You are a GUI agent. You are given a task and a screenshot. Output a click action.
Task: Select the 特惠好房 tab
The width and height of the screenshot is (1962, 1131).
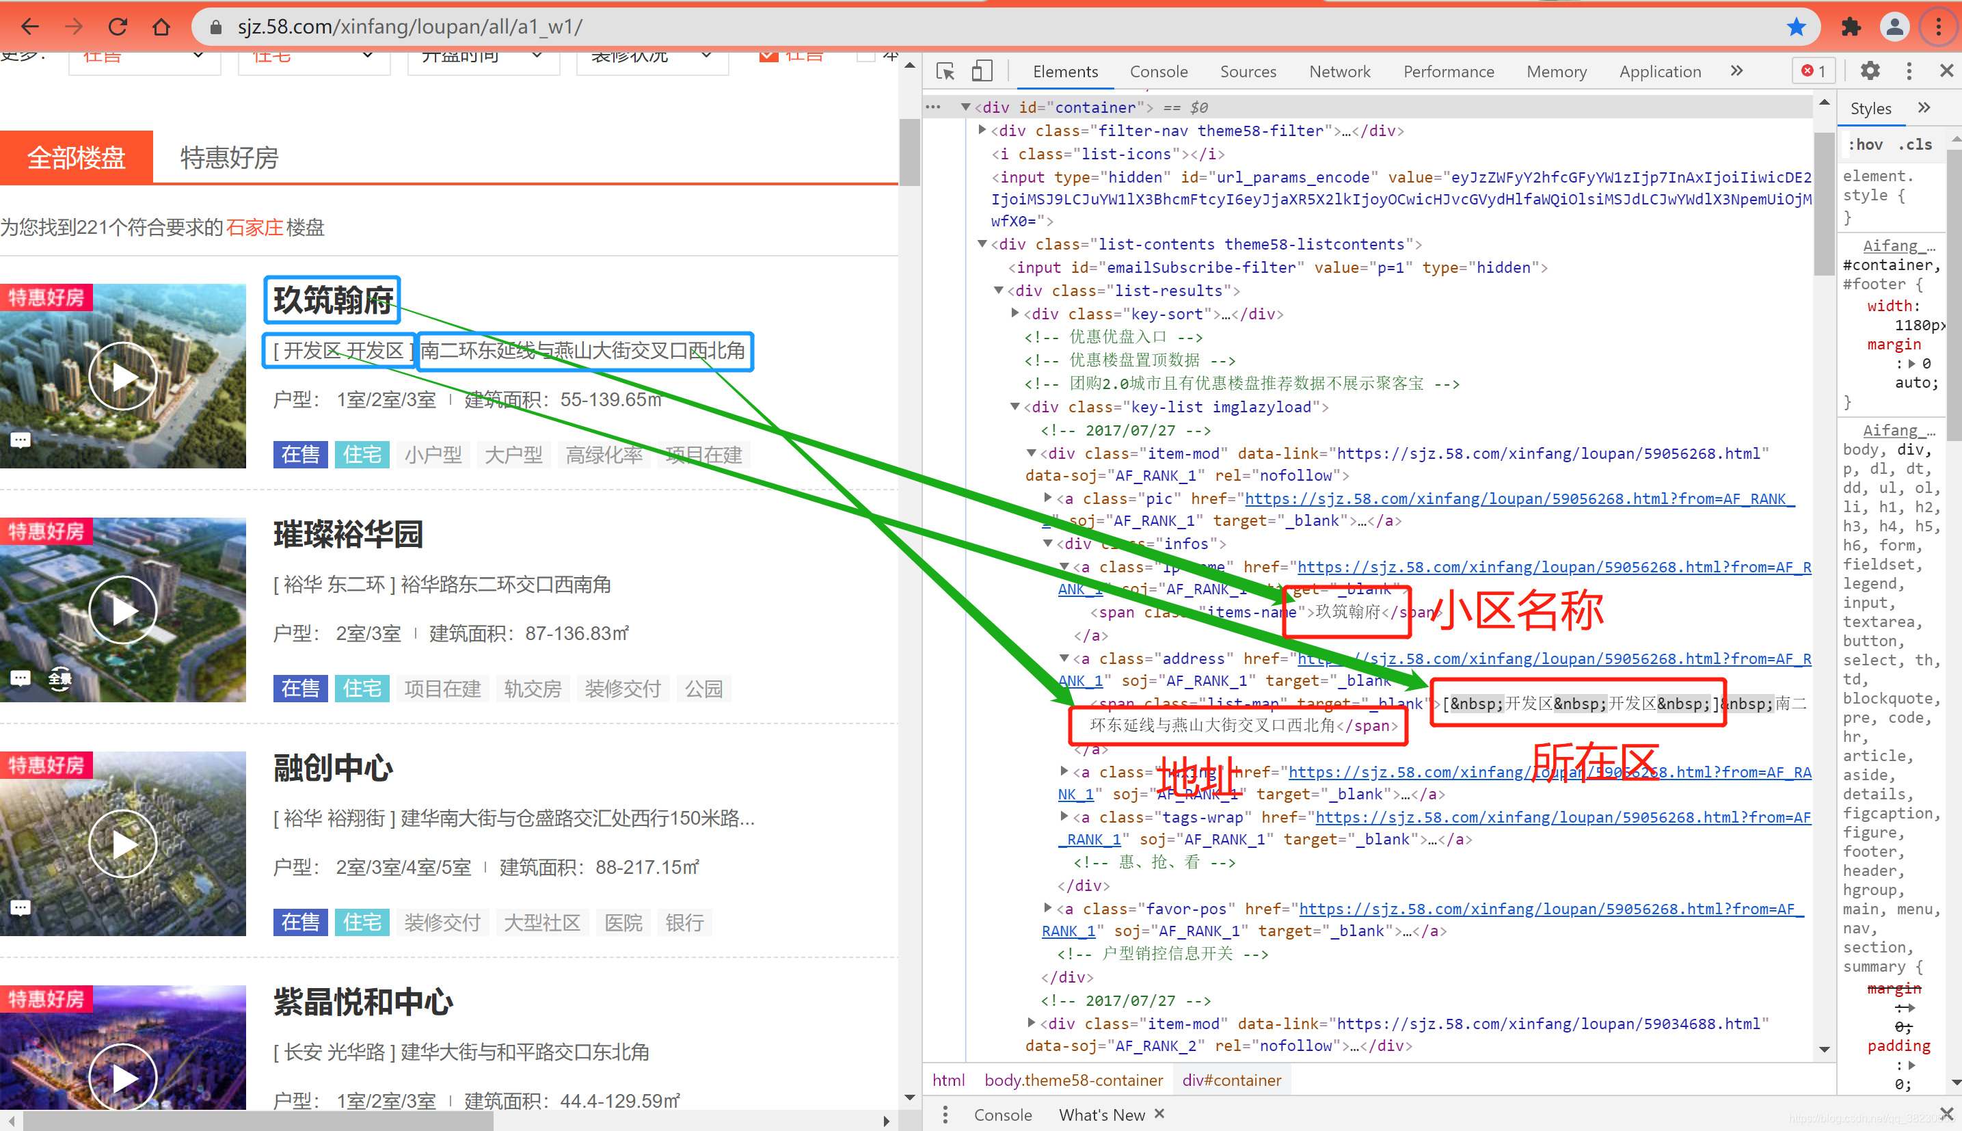tap(229, 158)
